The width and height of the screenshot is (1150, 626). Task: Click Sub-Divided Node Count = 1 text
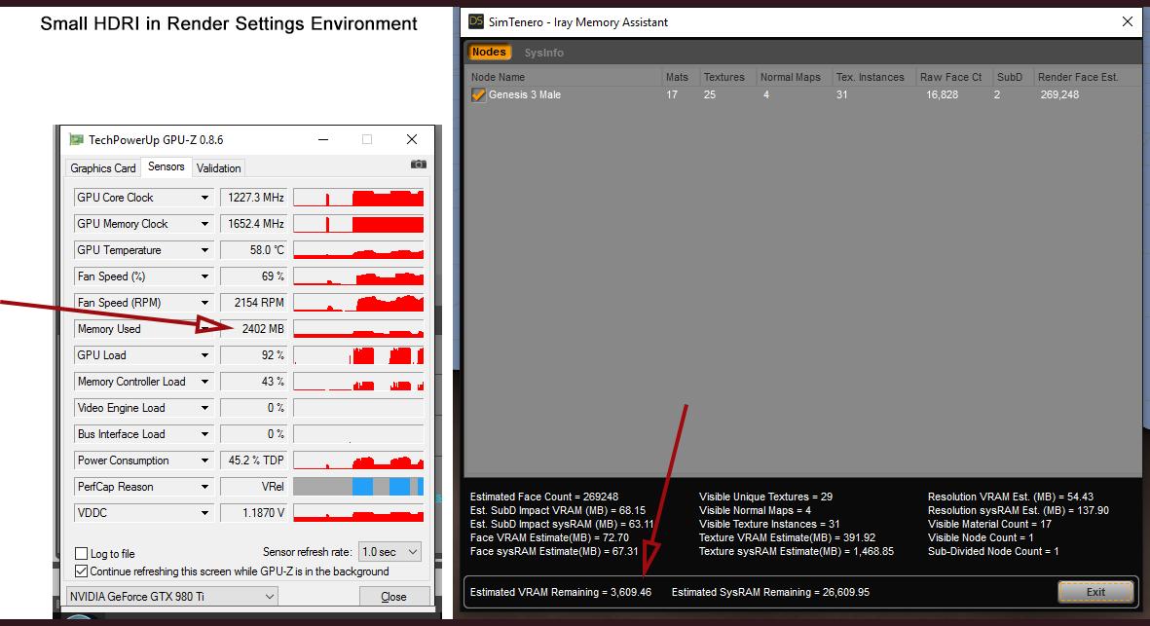[993, 551]
